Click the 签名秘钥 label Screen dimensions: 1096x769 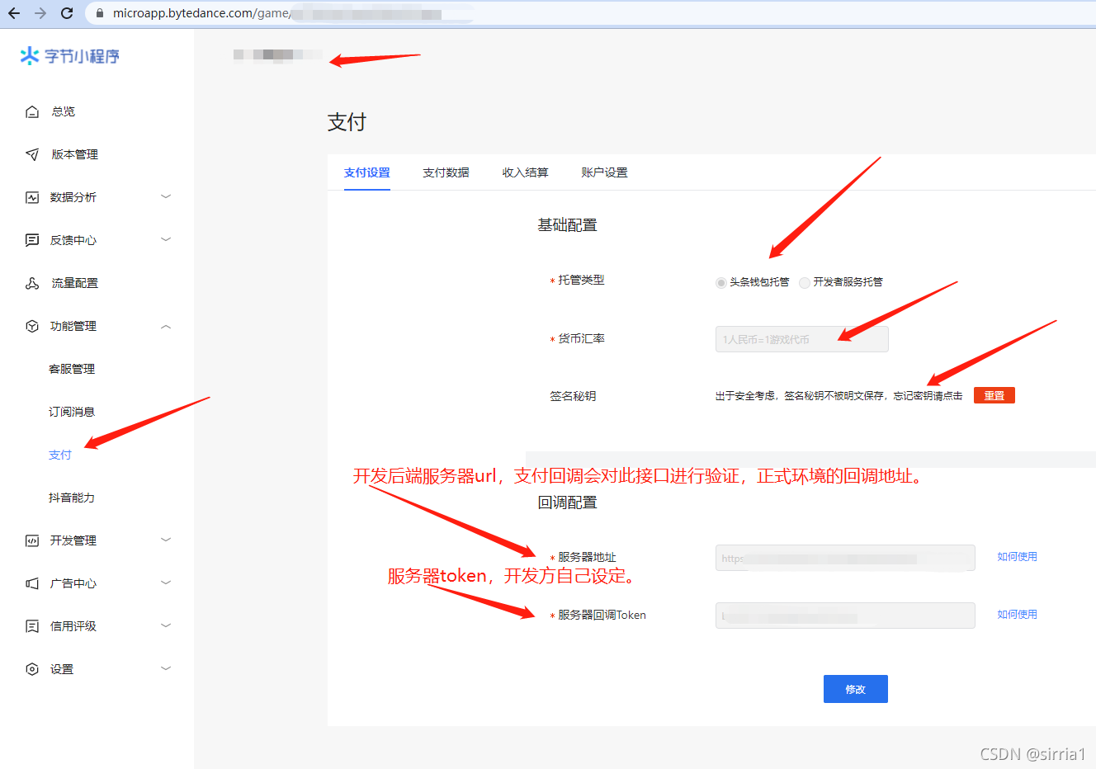click(573, 396)
